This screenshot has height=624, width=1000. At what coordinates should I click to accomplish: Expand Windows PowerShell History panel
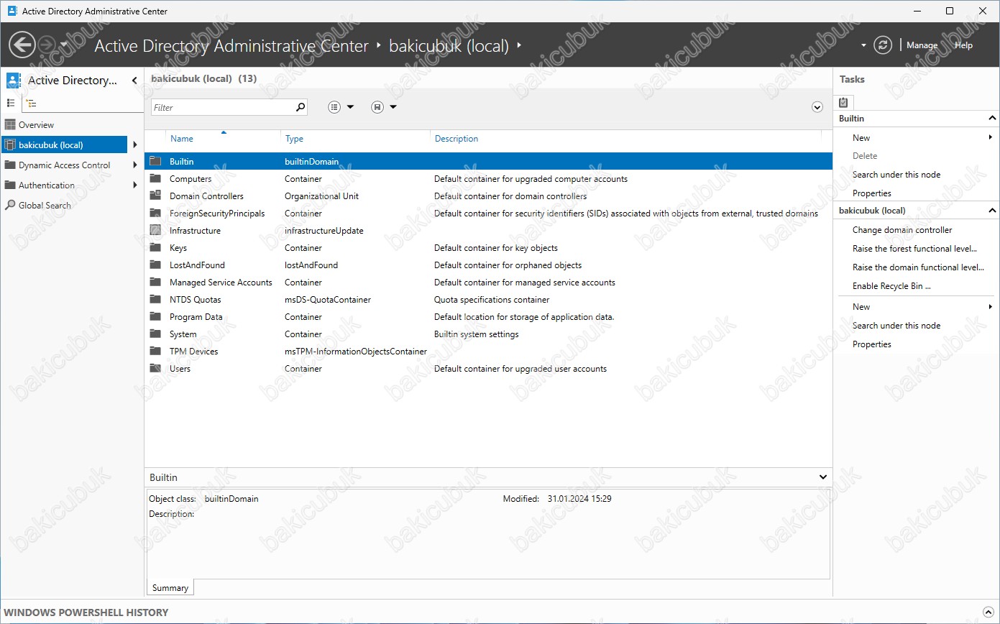(x=988, y=612)
